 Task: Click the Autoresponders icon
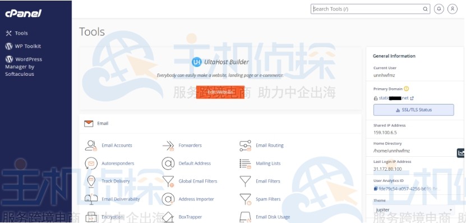tap(91, 163)
